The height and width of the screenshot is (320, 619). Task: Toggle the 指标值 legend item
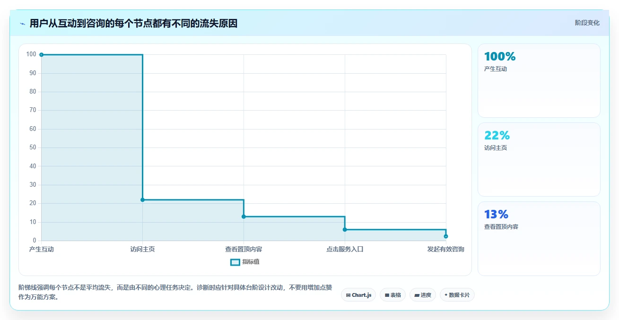tap(244, 262)
